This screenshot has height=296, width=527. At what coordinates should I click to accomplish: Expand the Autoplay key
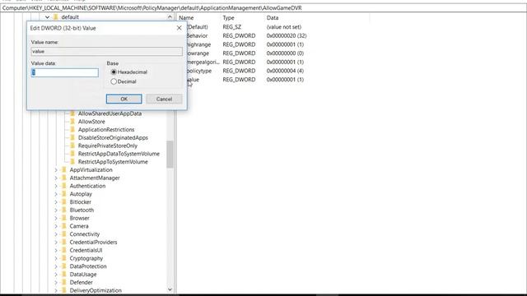point(56,194)
